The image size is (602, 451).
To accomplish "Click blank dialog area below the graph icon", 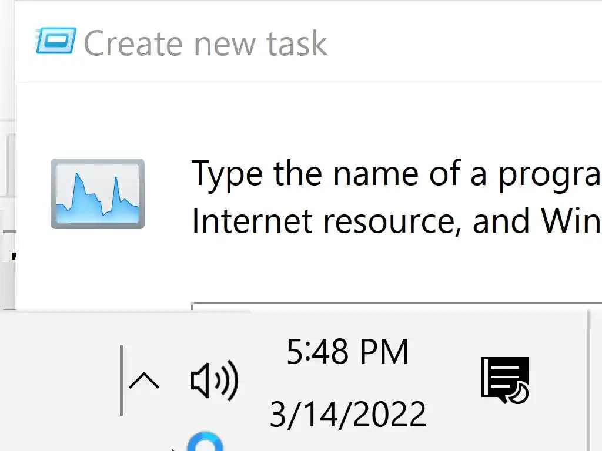I will click(x=98, y=270).
